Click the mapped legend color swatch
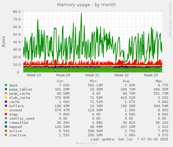Image resolution: width=173 pixels, height=147 pixels. click(6, 127)
